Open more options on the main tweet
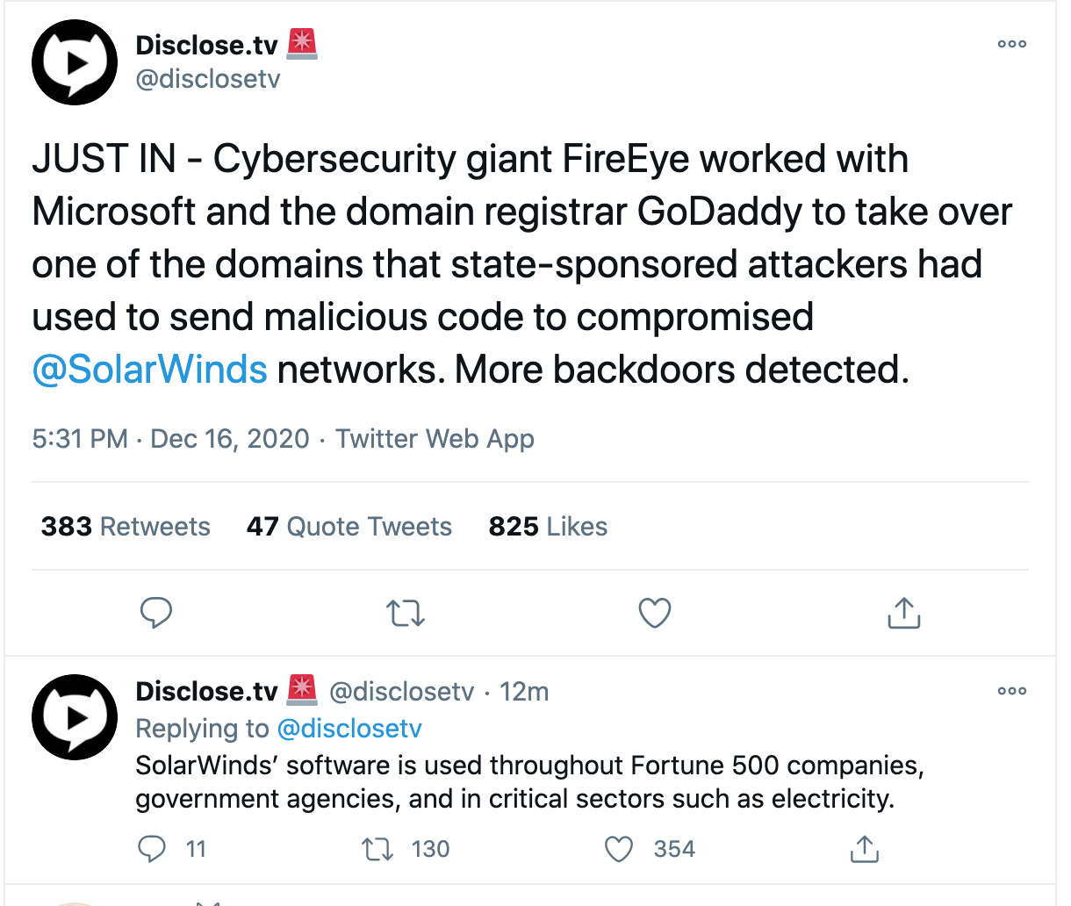This screenshot has height=906, width=1071. click(1011, 44)
